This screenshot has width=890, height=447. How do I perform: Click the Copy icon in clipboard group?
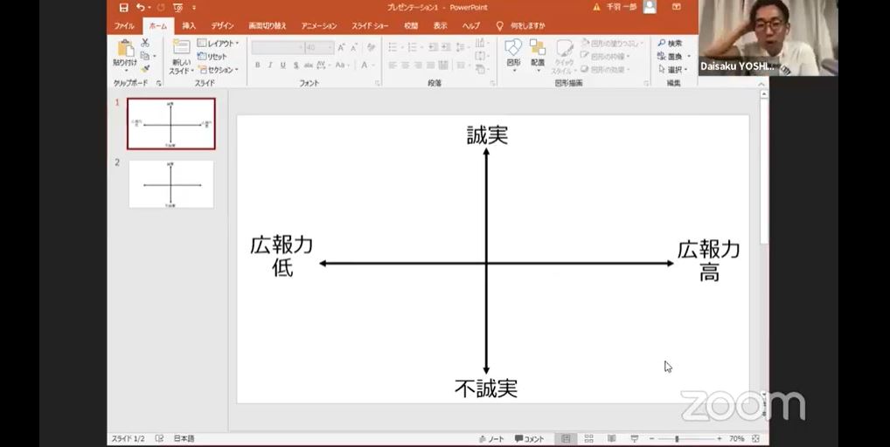(145, 56)
